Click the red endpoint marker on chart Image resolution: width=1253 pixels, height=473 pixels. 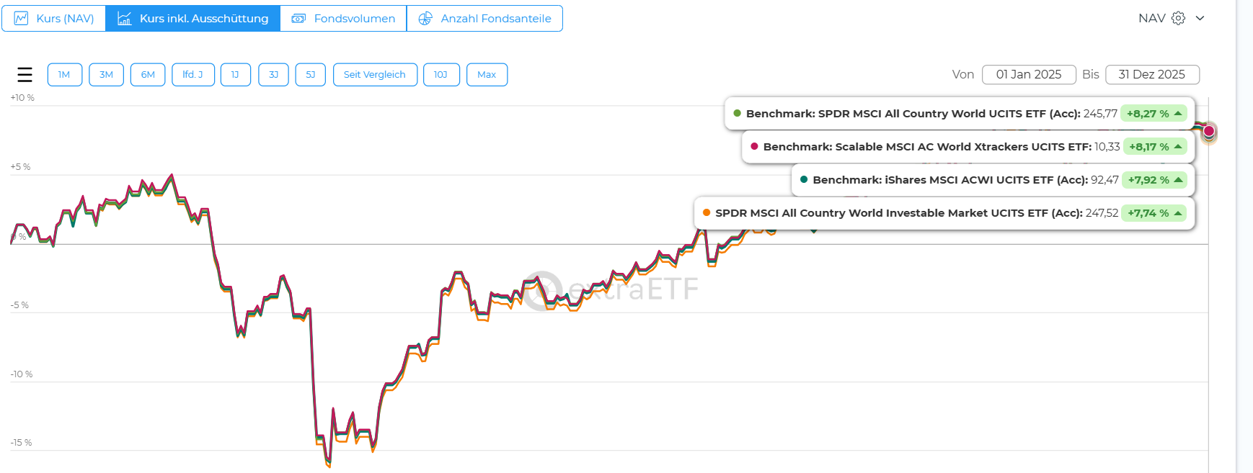(x=1209, y=131)
